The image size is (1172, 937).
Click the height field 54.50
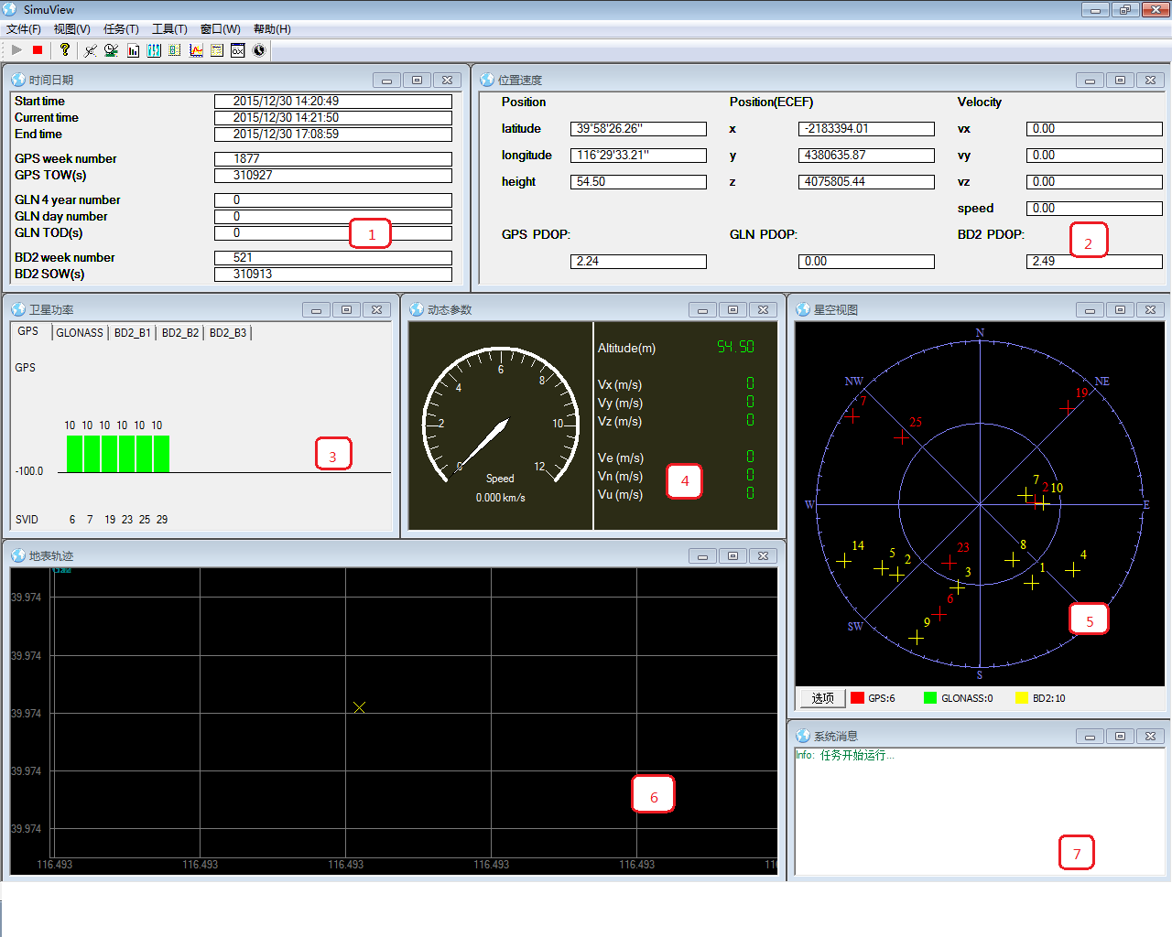click(638, 182)
